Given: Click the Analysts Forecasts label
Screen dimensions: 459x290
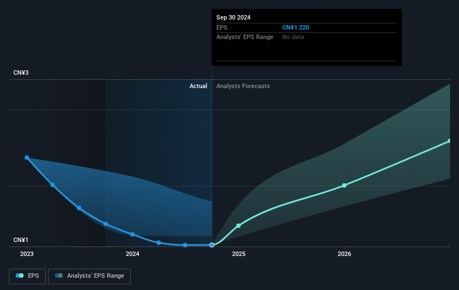Looking at the screenshot, I should click(243, 86).
